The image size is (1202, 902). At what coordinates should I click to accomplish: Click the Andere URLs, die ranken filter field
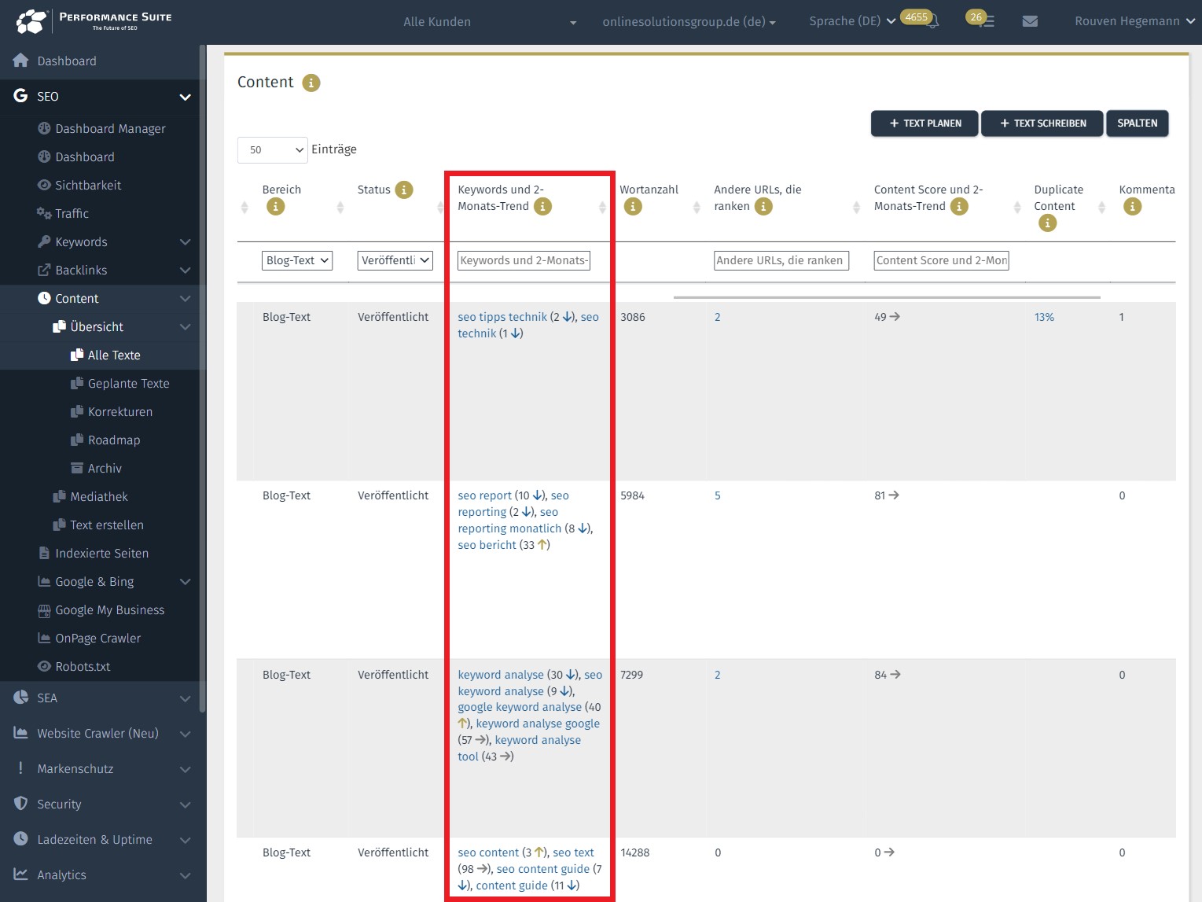[781, 260]
